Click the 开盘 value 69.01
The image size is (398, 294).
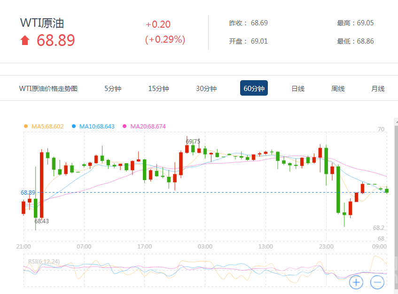point(259,41)
